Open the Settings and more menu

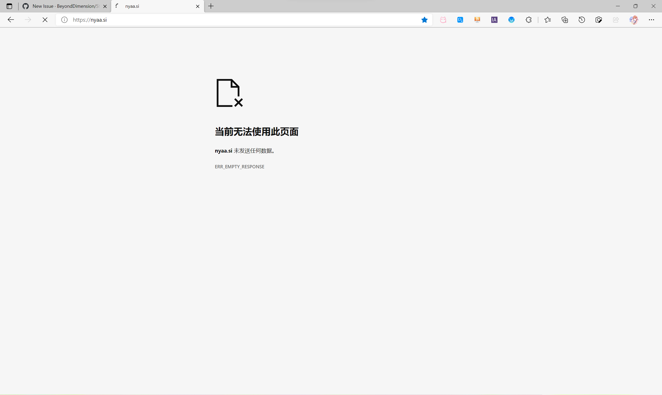click(652, 20)
